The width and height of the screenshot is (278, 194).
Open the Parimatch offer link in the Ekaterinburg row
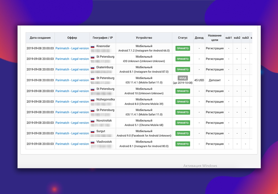coord(72,70)
